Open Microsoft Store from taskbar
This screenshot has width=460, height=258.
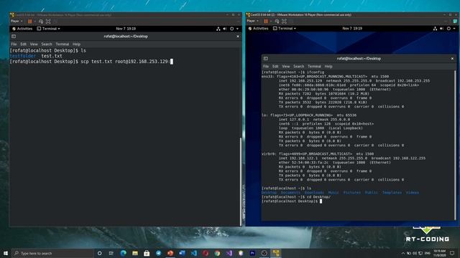coord(147,253)
